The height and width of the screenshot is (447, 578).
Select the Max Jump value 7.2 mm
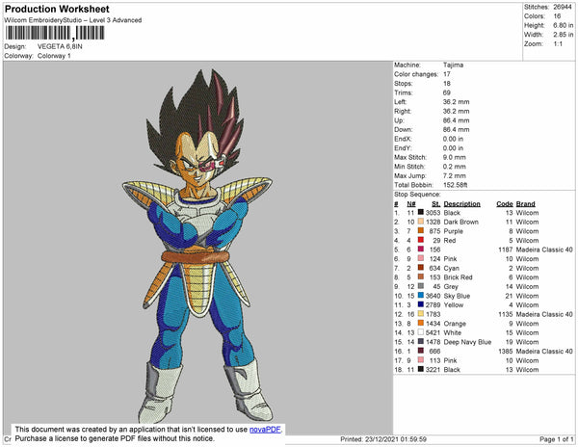(454, 175)
